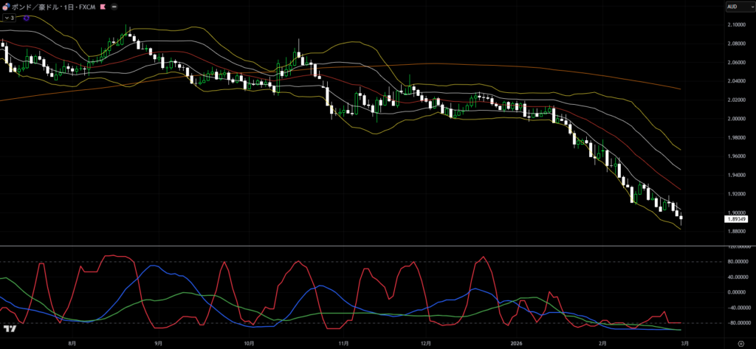The image size is (756, 349).
Task: Click the TradingView logo at bottom left
Action: [x=10, y=329]
